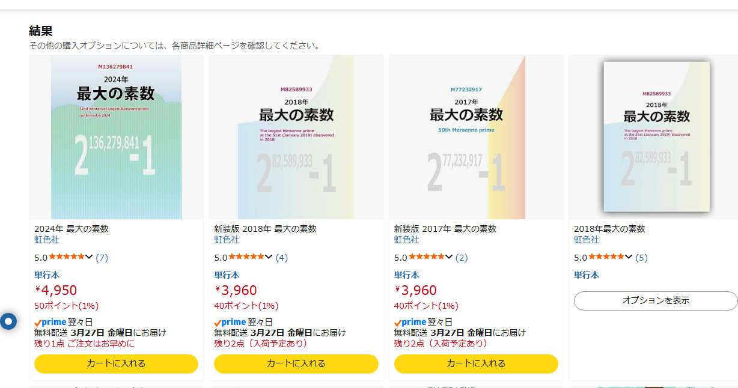Click the ¥4,950 price of 2024年 book
738x388 pixels.
56,291
